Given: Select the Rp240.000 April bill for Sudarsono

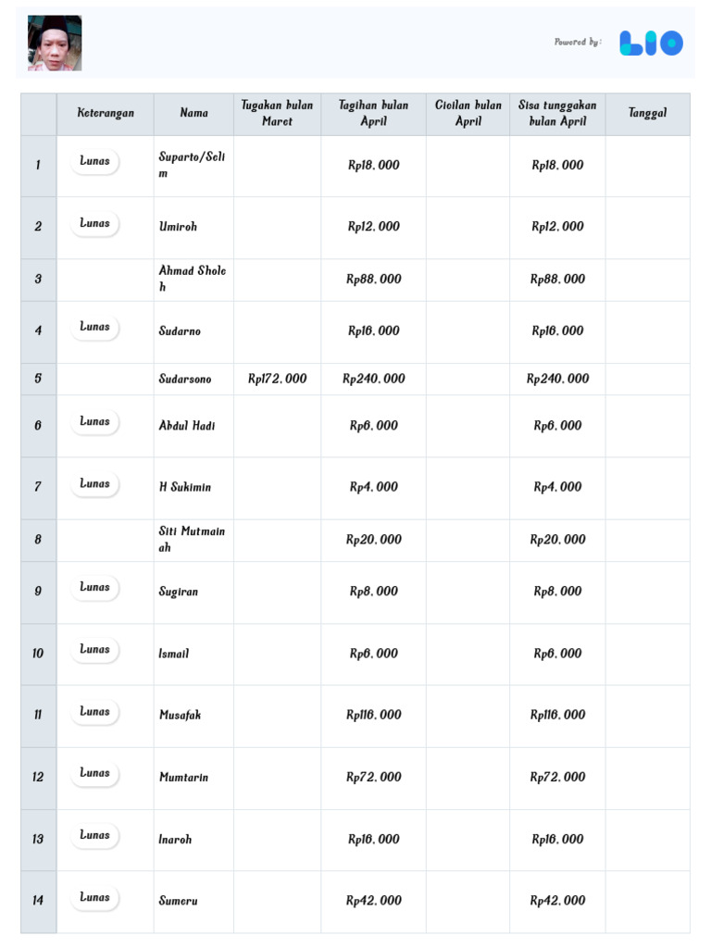Looking at the screenshot, I should tap(374, 380).
